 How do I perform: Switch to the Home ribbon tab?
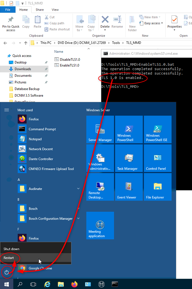coord(23,10)
